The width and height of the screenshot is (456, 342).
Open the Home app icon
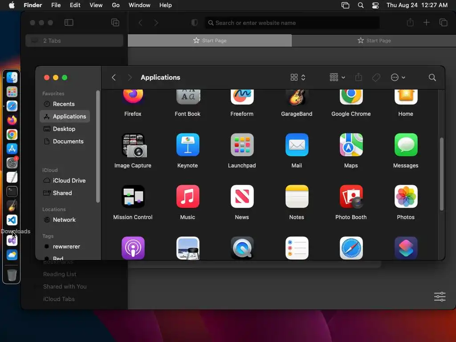tap(406, 97)
